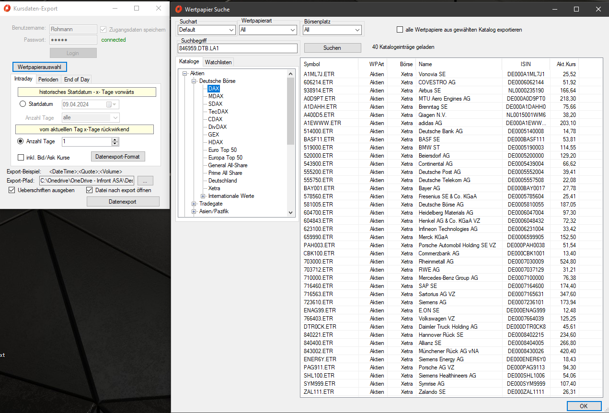Select 'Euro Top 50' in the catalog tree
Screen dimensions: 609x413
(222, 150)
